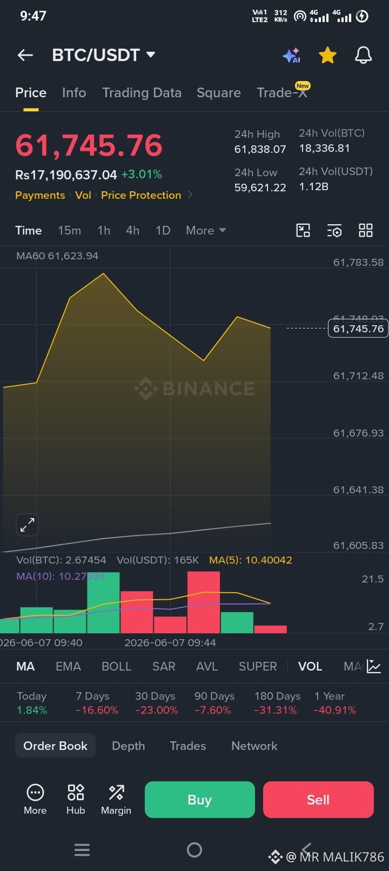The width and height of the screenshot is (389, 871).
Task: Select the Time chart interval
Action: pyautogui.click(x=29, y=231)
